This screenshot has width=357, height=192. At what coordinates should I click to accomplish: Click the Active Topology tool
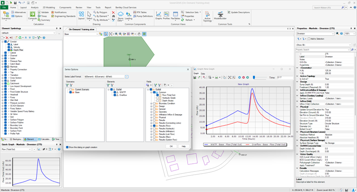pos(207,16)
